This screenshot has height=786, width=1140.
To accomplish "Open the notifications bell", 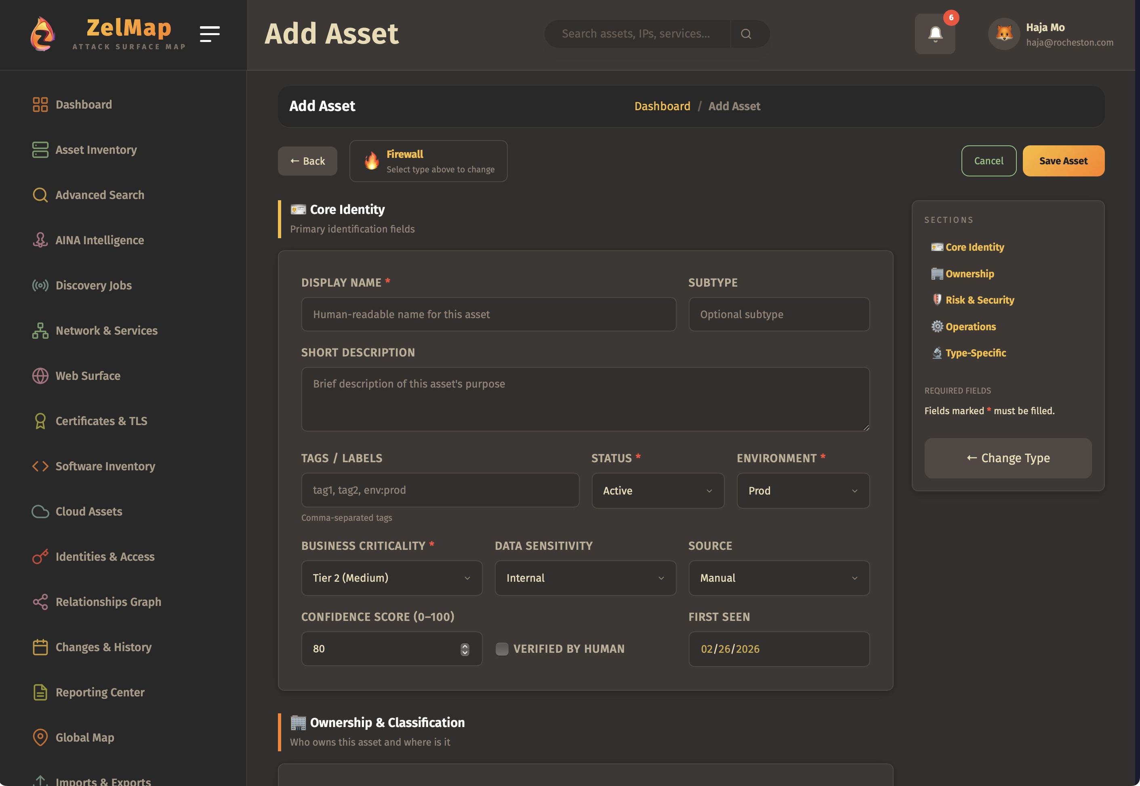I will coord(934,33).
